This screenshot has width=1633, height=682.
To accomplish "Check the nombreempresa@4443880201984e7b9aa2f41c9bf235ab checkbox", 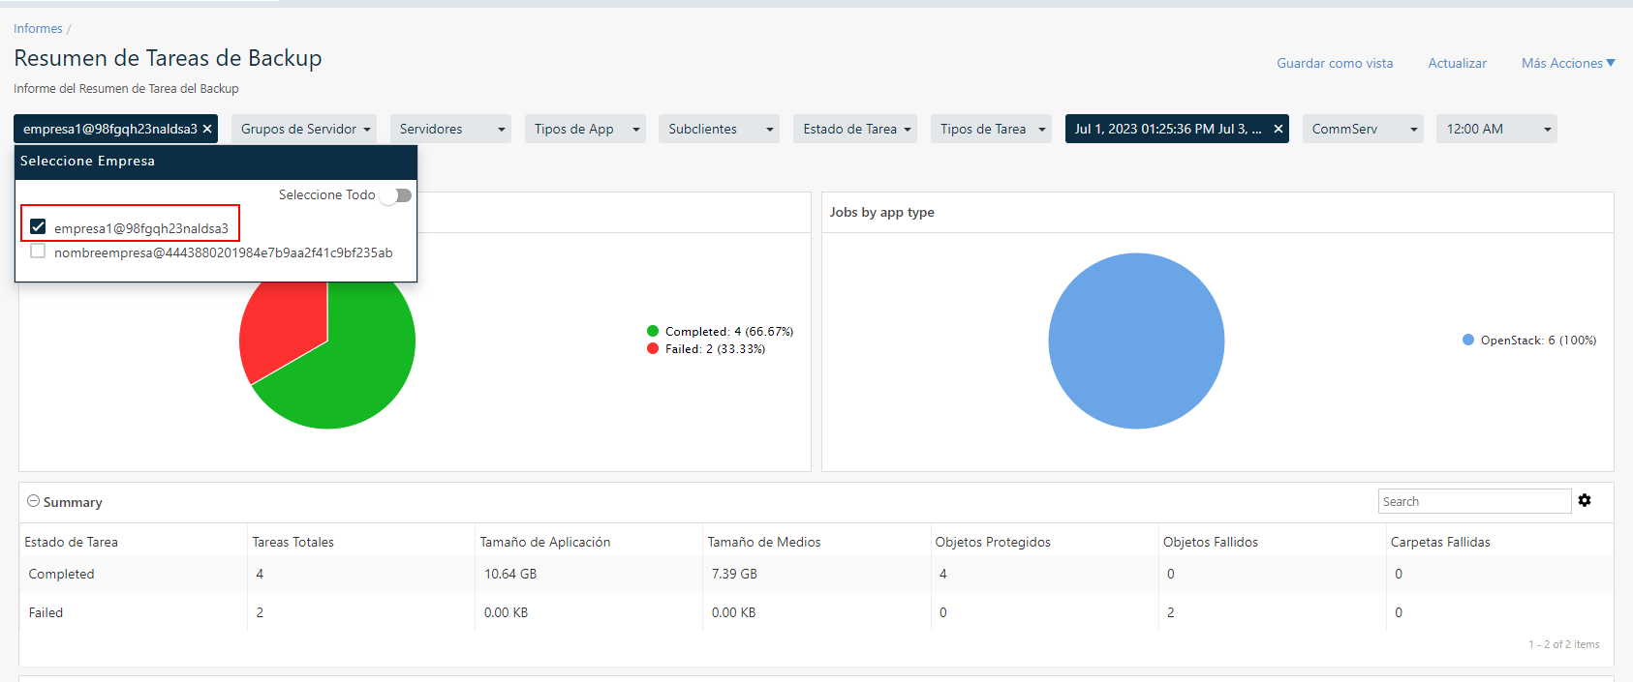I will tap(38, 252).
